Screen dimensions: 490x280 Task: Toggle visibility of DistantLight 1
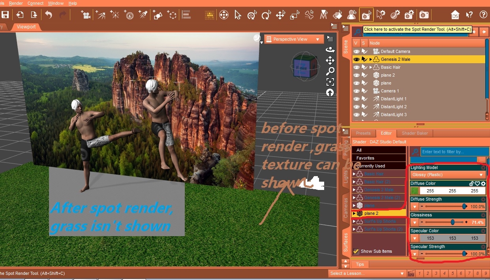click(356, 99)
